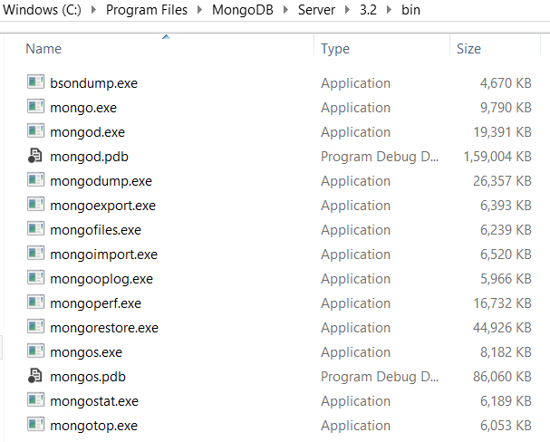The height and width of the screenshot is (442, 550).
Task: Click the mongoperf.exe icon
Action: tap(35, 303)
